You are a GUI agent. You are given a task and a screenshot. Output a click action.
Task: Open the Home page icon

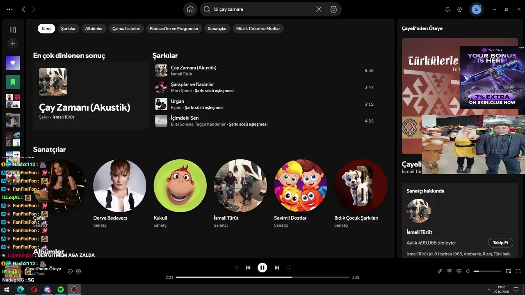pyautogui.click(x=190, y=9)
